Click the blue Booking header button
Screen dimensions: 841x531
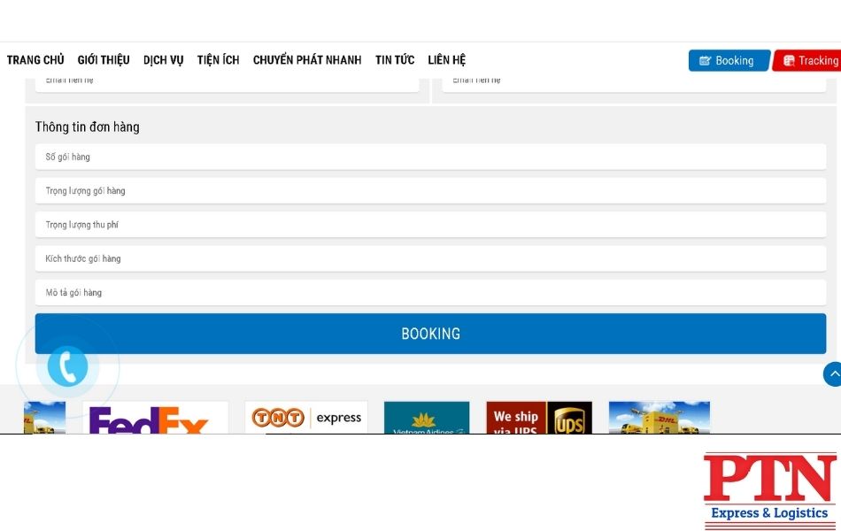pyautogui.click(x=729, y=60)
